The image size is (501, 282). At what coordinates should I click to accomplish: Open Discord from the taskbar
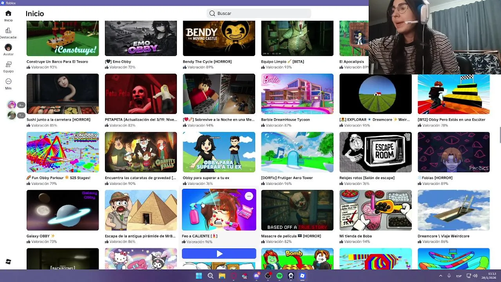click(x=256, y=276)
